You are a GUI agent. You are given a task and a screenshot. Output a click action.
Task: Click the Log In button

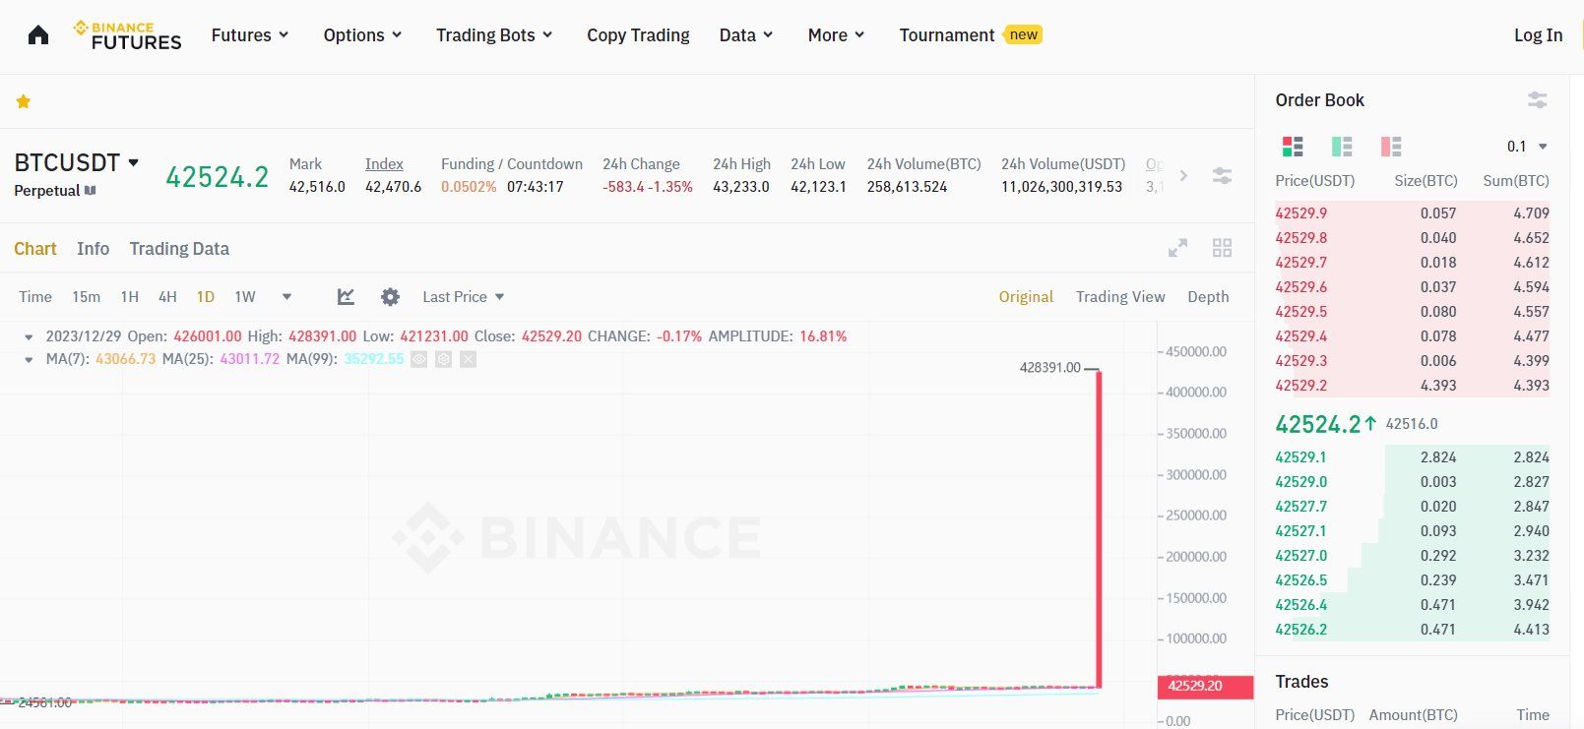coord(1538,35)
